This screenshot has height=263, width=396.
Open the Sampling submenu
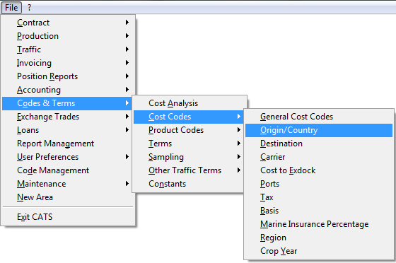click(189, 157)
